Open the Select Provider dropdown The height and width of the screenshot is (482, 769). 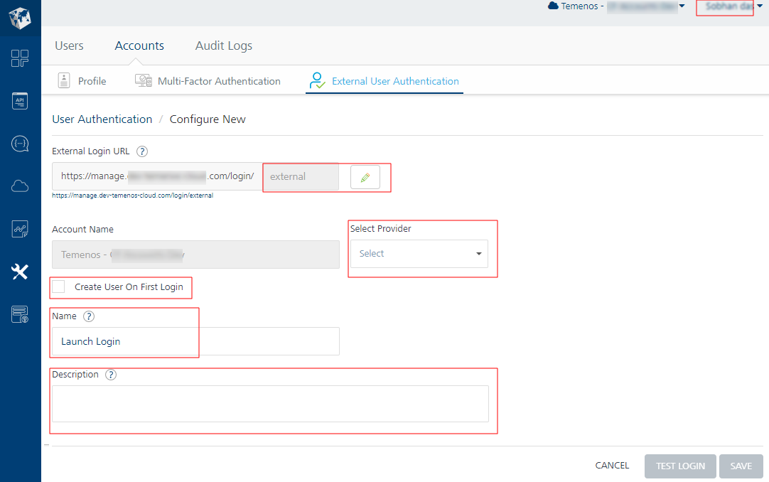[419, 254]
